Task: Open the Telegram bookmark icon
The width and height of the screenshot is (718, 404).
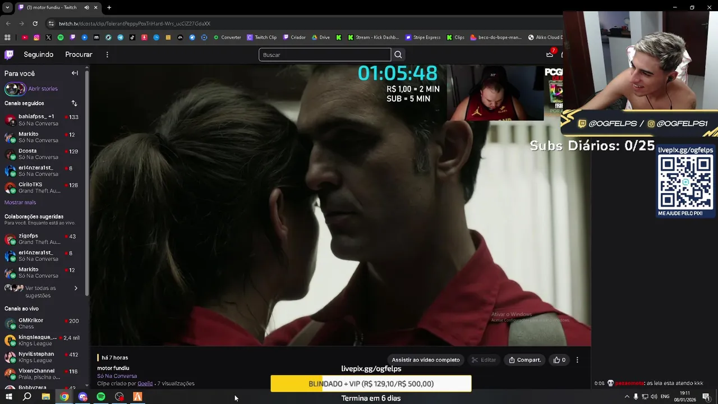Action: [120, 38]
